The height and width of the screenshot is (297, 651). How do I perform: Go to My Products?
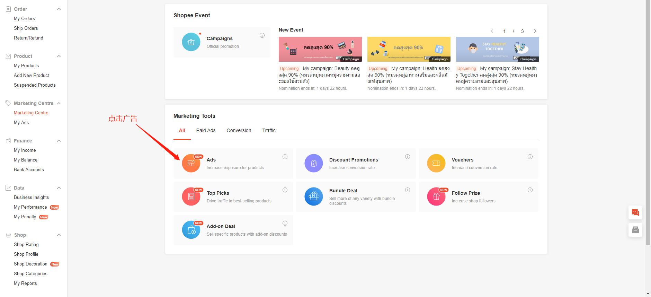26,66
